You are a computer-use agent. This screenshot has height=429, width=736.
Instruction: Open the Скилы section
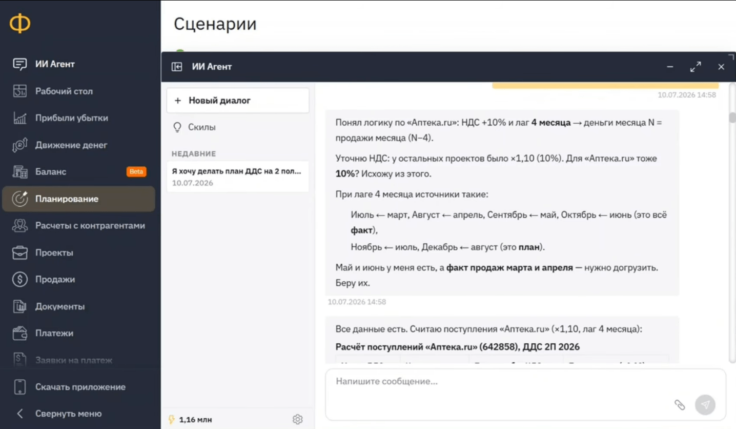pyautogui.click(x=202, y=127)
